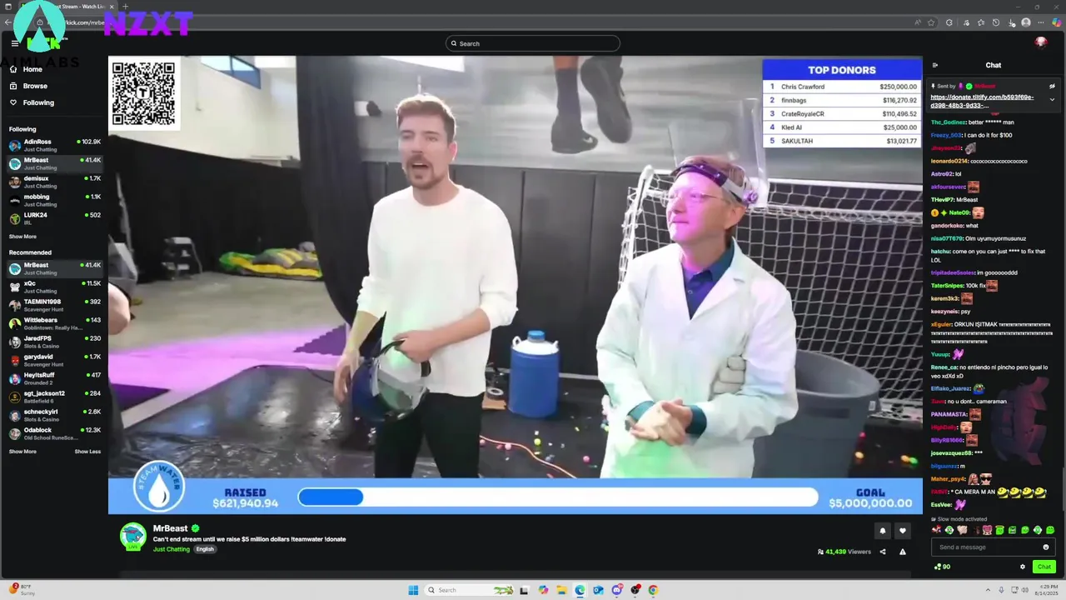Open the user profile avatar menu
This screenshot has height=600, width=1066.
[x=1041, y=42]
